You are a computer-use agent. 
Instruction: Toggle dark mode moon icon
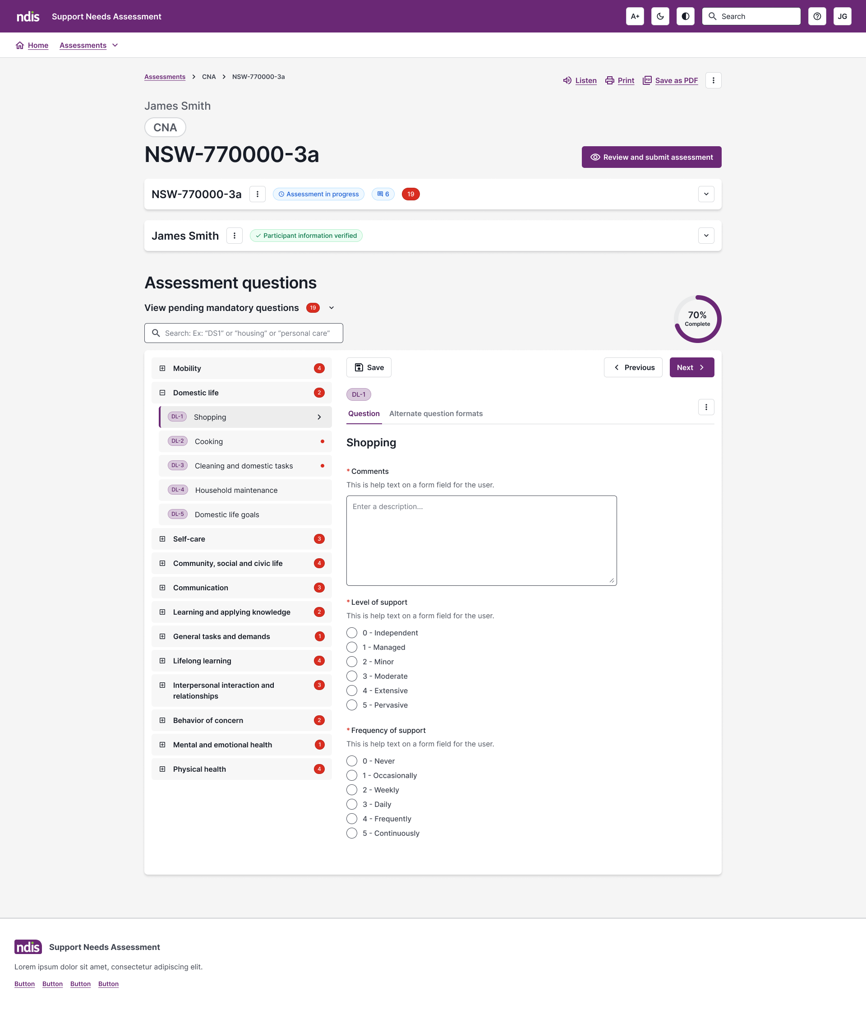coord(660,16)
